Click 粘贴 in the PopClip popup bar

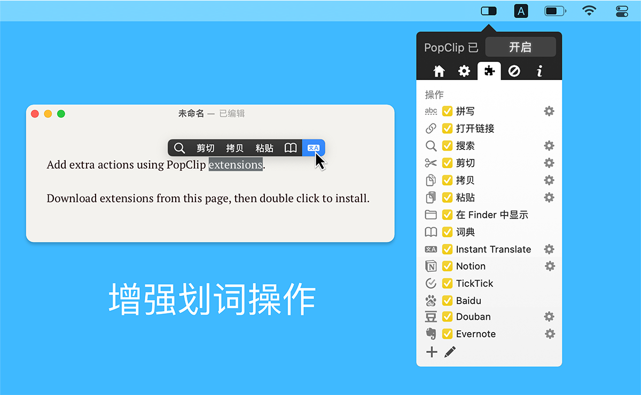(264, 148)
